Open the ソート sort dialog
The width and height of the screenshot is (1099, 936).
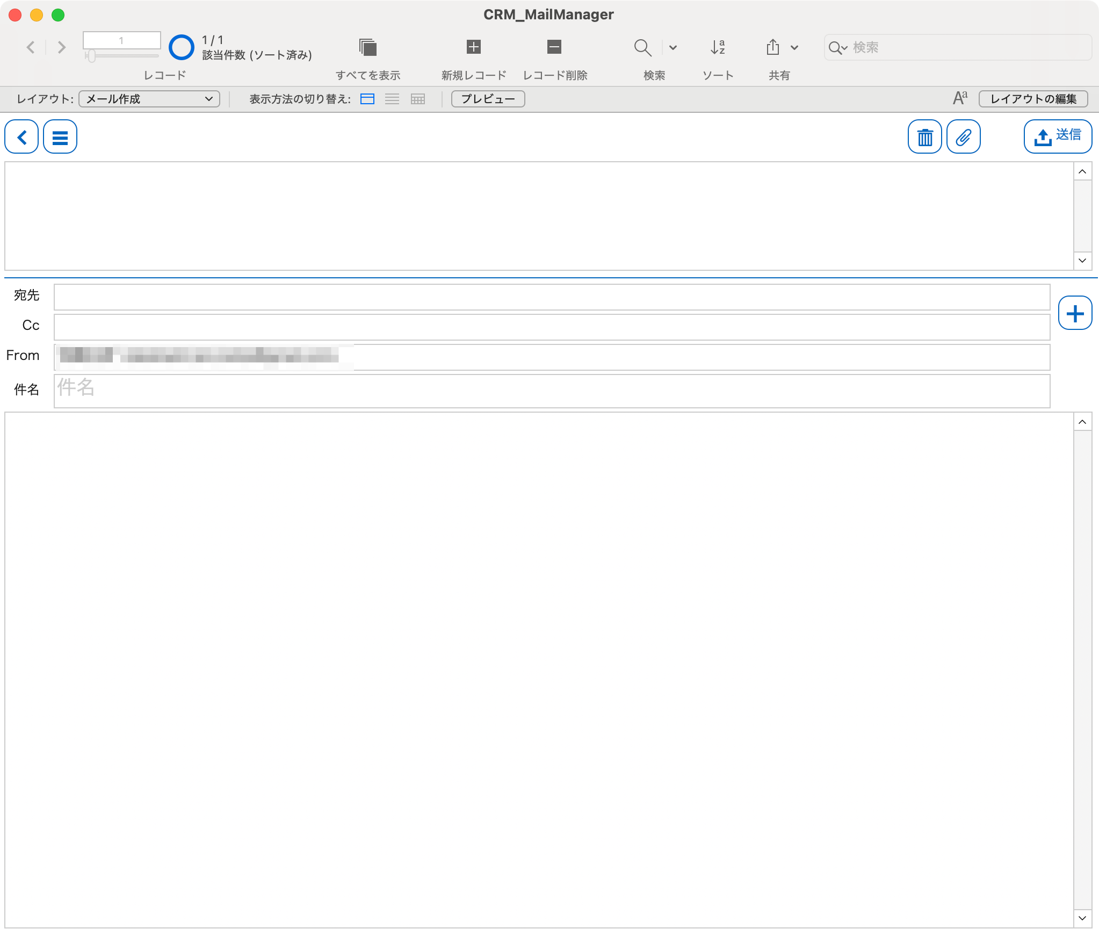coord(718,47)
